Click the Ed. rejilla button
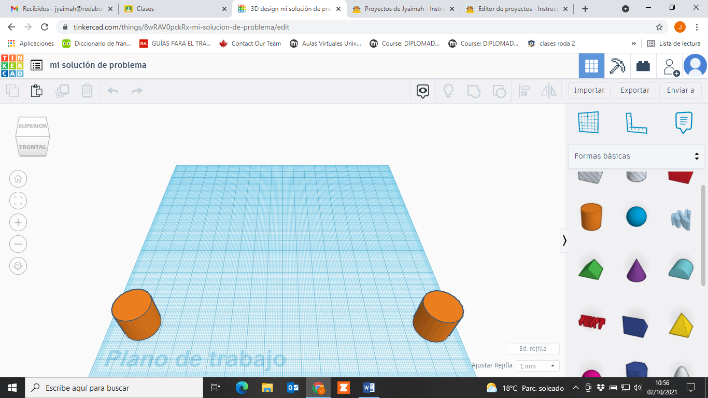The width and height of the screenshot is (708, 398). point(533,349)
